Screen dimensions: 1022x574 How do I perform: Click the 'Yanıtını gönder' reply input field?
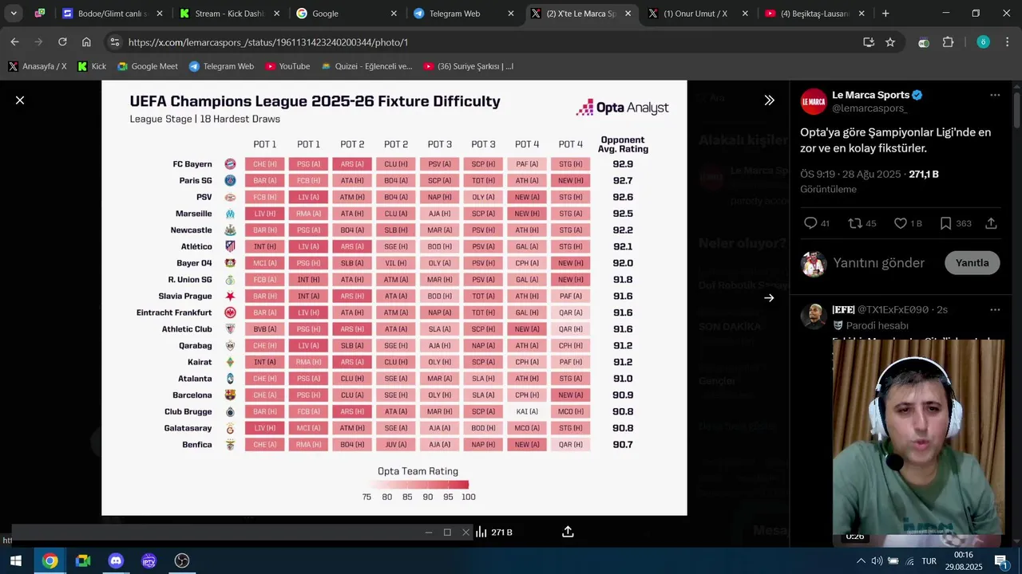point(878,262)
